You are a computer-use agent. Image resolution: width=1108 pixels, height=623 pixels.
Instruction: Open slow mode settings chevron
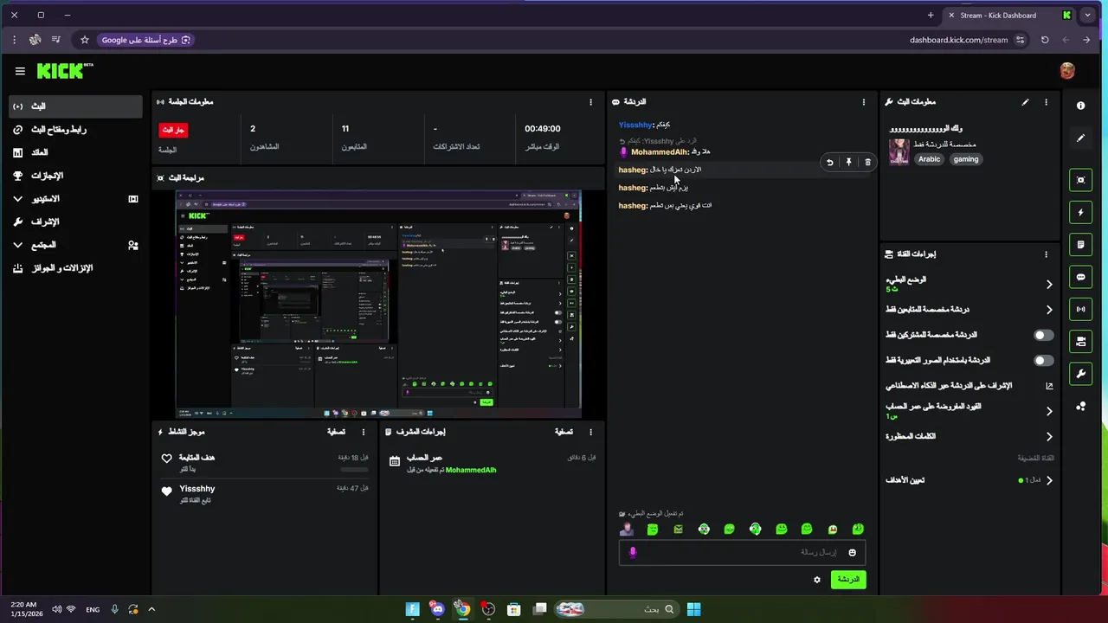pos(1048,284)
